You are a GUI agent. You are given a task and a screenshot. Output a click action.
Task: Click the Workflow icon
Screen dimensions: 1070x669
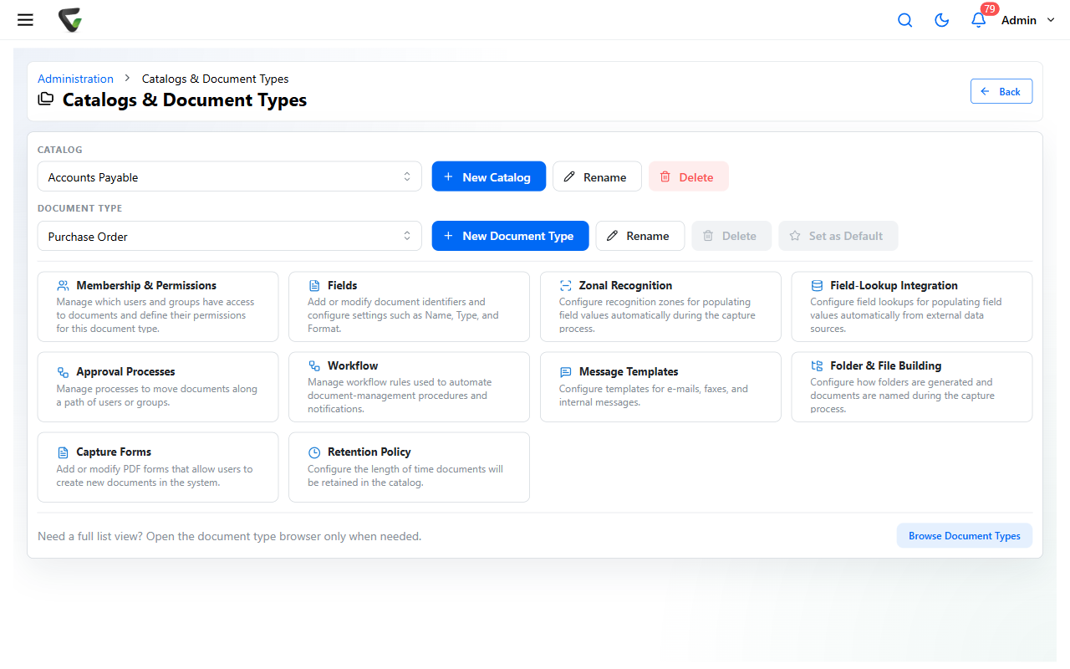314,366
